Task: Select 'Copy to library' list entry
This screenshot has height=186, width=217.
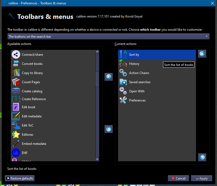Action: 53,73
